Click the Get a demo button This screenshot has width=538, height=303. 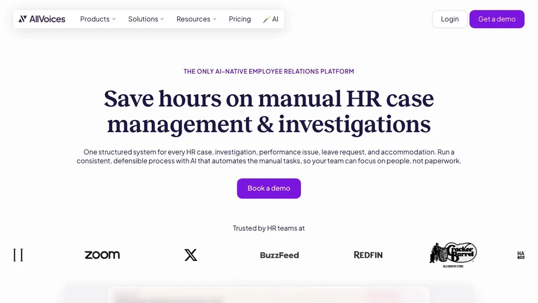click(x=497, y=19)
